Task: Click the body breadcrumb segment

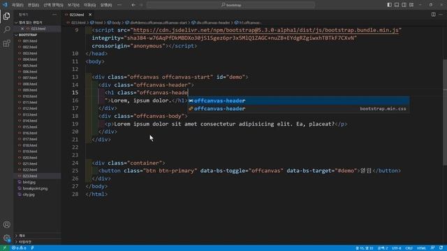Action: pos(114,23)
